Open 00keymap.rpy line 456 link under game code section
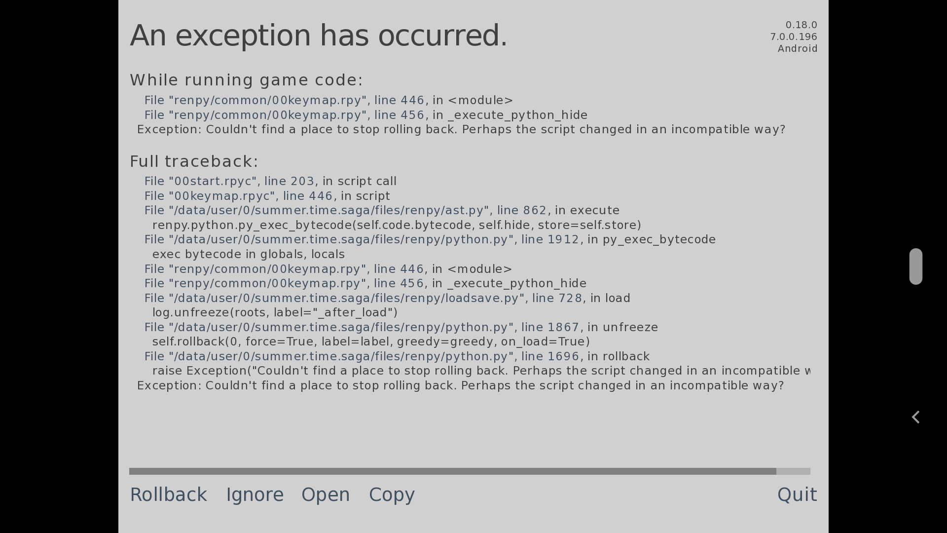 pos(284,115)
